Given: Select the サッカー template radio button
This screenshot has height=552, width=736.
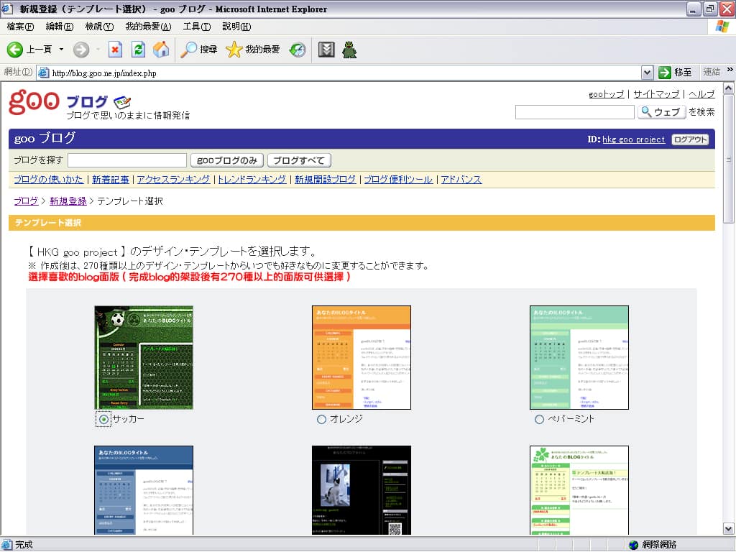Looking at the screenshot, I should tap(103, 419).
